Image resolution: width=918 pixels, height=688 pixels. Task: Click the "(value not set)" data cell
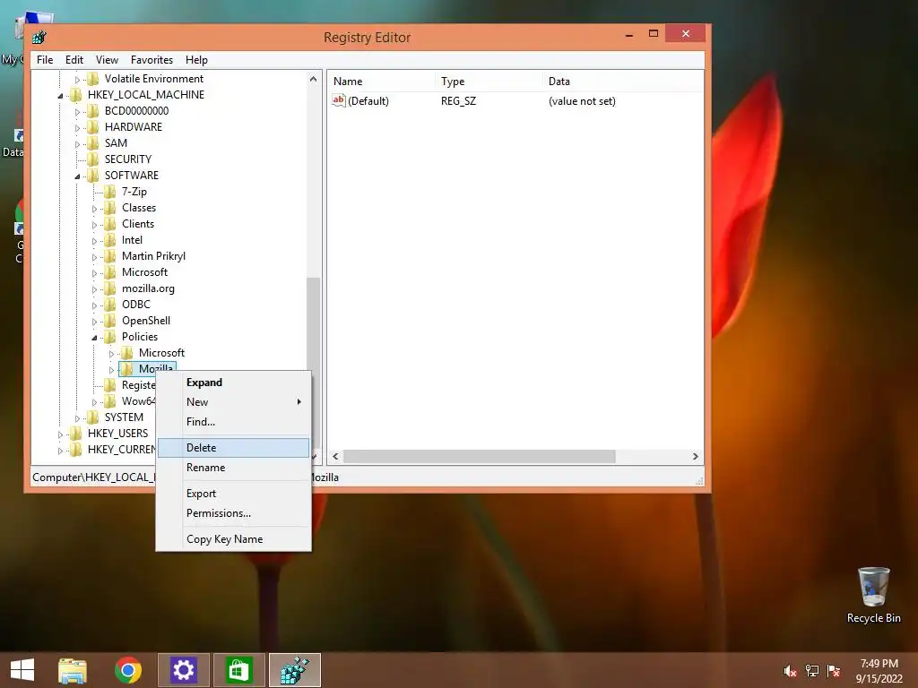tap(582, 101)
